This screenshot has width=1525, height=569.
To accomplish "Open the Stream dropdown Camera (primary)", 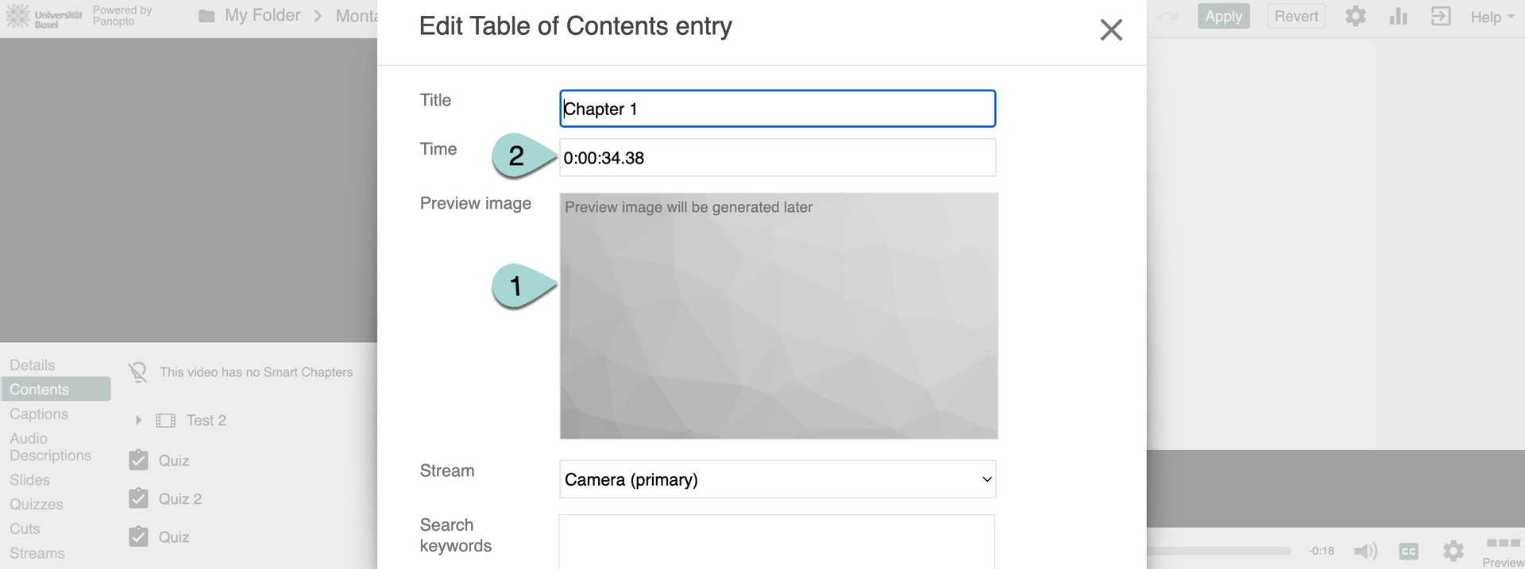I will [x=777, y=479].
